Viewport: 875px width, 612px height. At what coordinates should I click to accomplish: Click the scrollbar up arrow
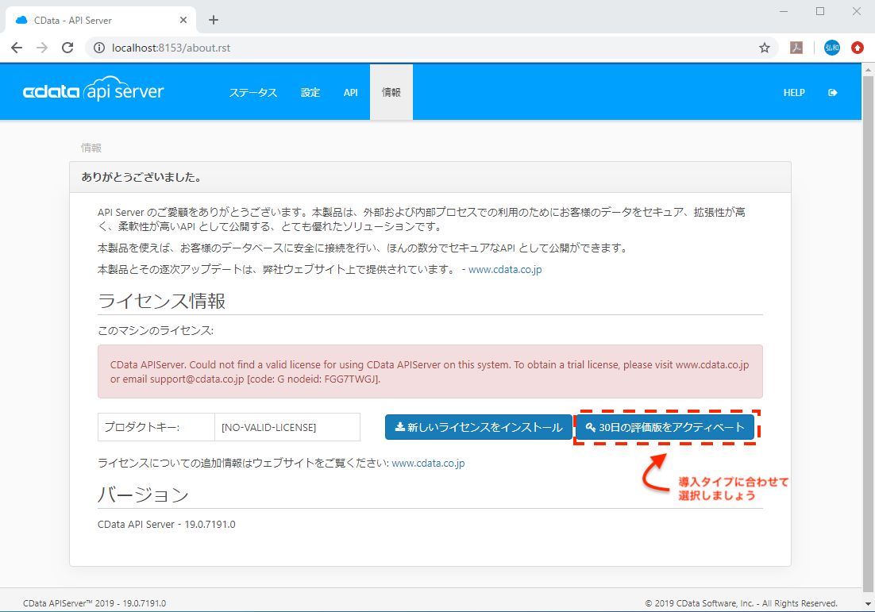868,71
